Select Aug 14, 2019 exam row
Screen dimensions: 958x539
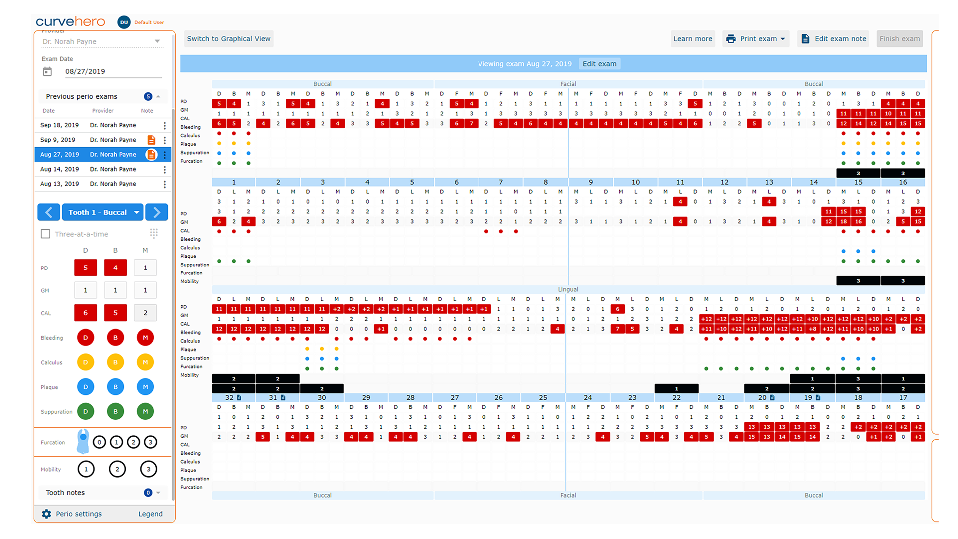pyautogui.click(x=103, y=169)
